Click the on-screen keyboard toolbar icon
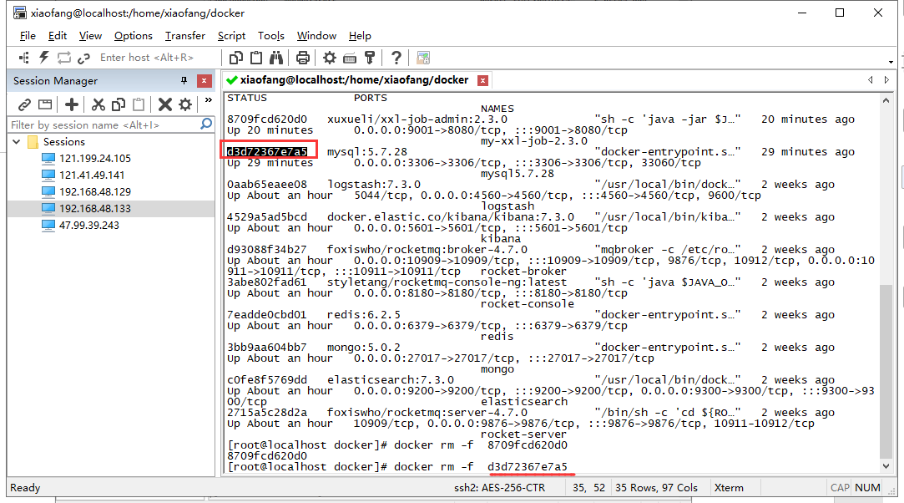The width and height of the screenshot is (904, 503). coord(351,57)
